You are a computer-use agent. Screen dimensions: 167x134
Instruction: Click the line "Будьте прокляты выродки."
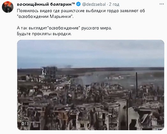(x=44, y=34)
